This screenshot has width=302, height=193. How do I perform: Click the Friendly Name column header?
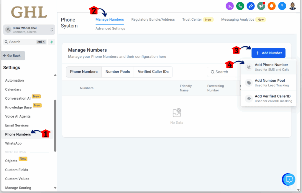pyautogui.click(x=186, y=88)
